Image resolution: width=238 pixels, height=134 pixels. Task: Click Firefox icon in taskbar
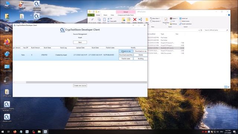(15, 132)
